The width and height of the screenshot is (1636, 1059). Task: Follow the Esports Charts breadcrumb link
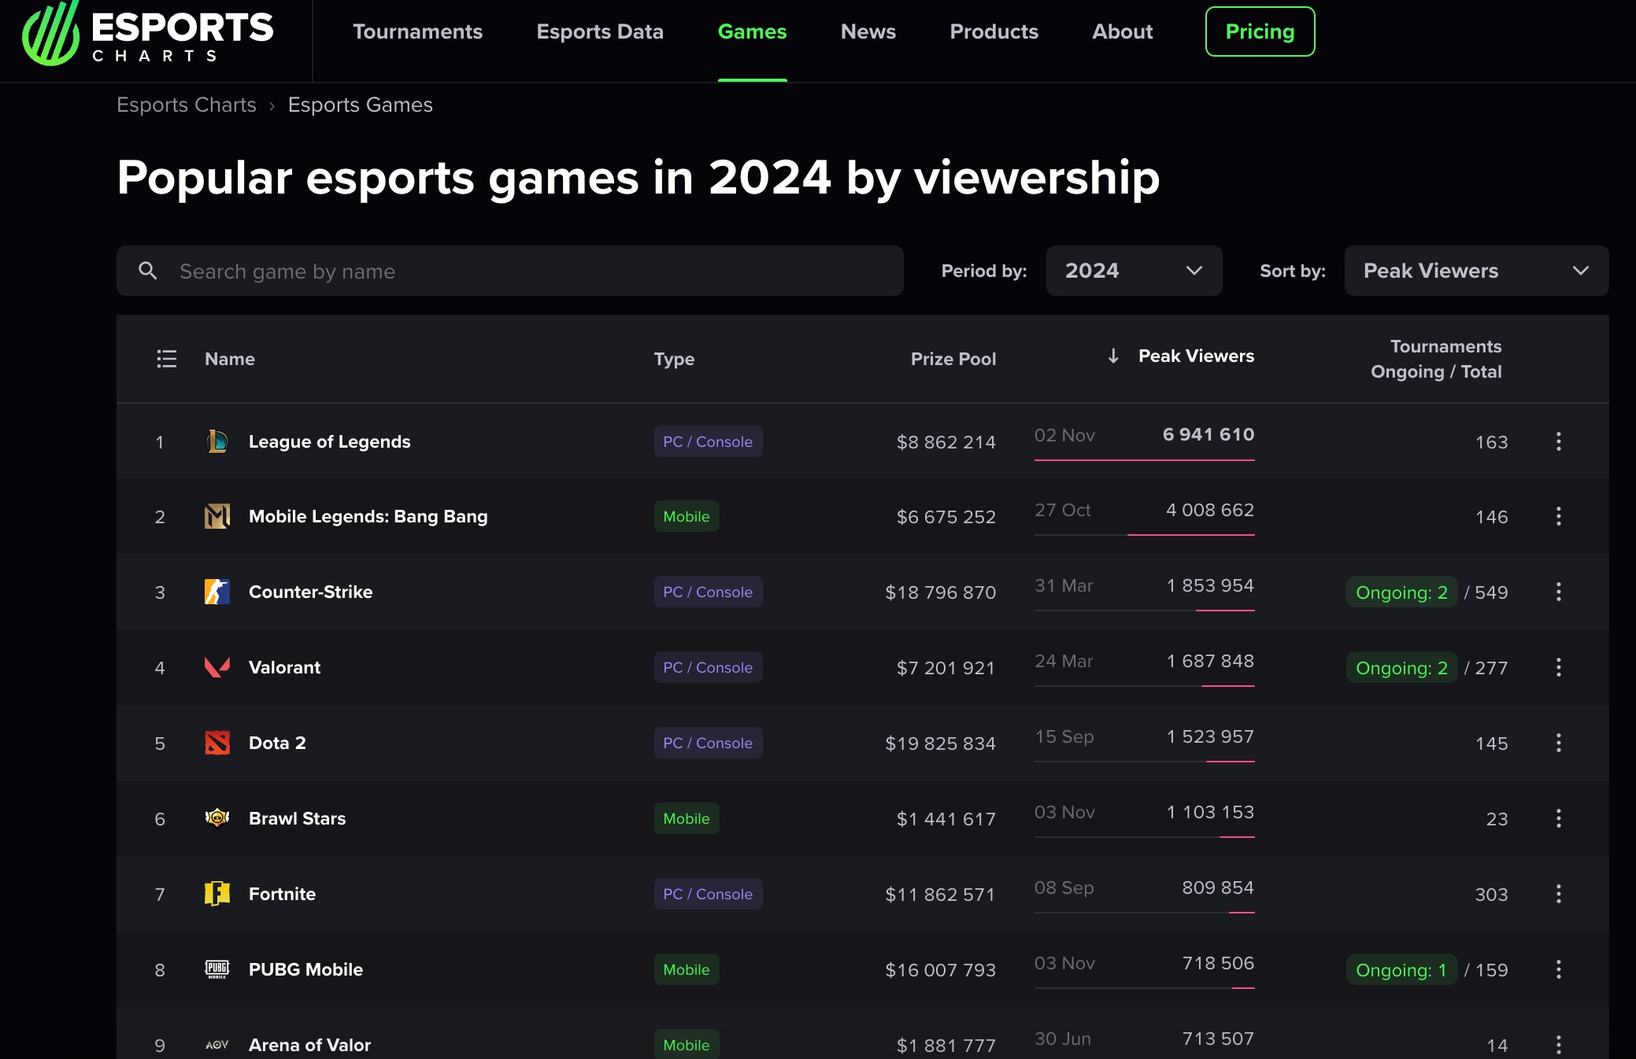click(187, 105)
